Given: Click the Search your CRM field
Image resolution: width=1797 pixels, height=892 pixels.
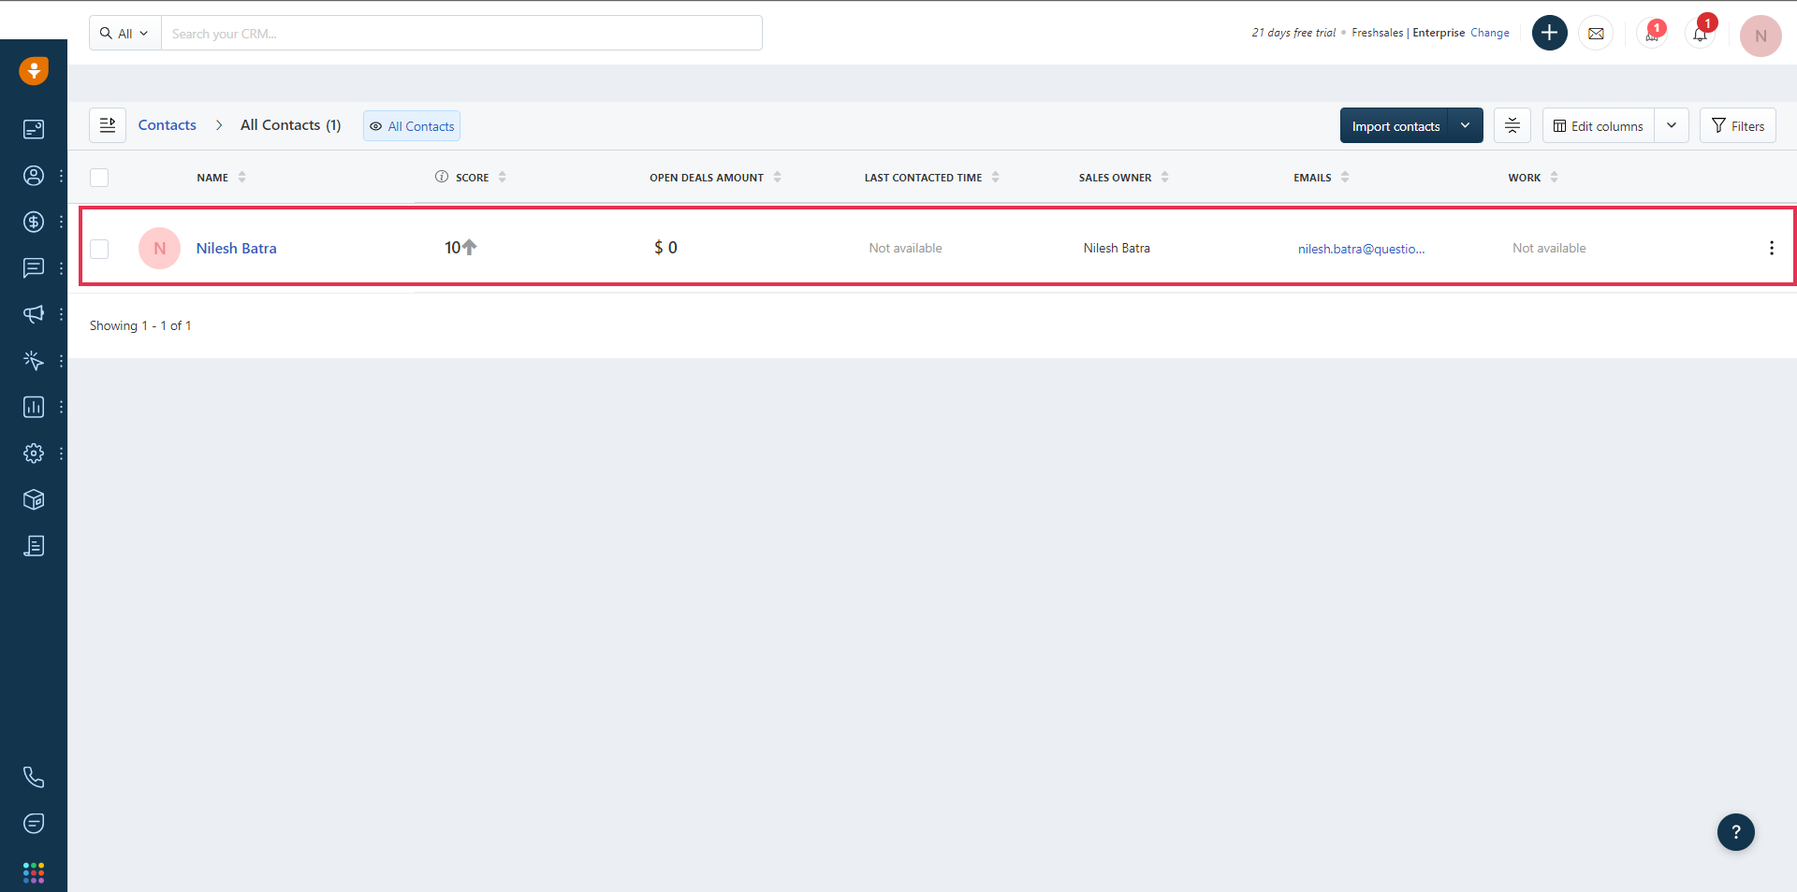Looking at the screenshot, I should click(x=461, y=34).
